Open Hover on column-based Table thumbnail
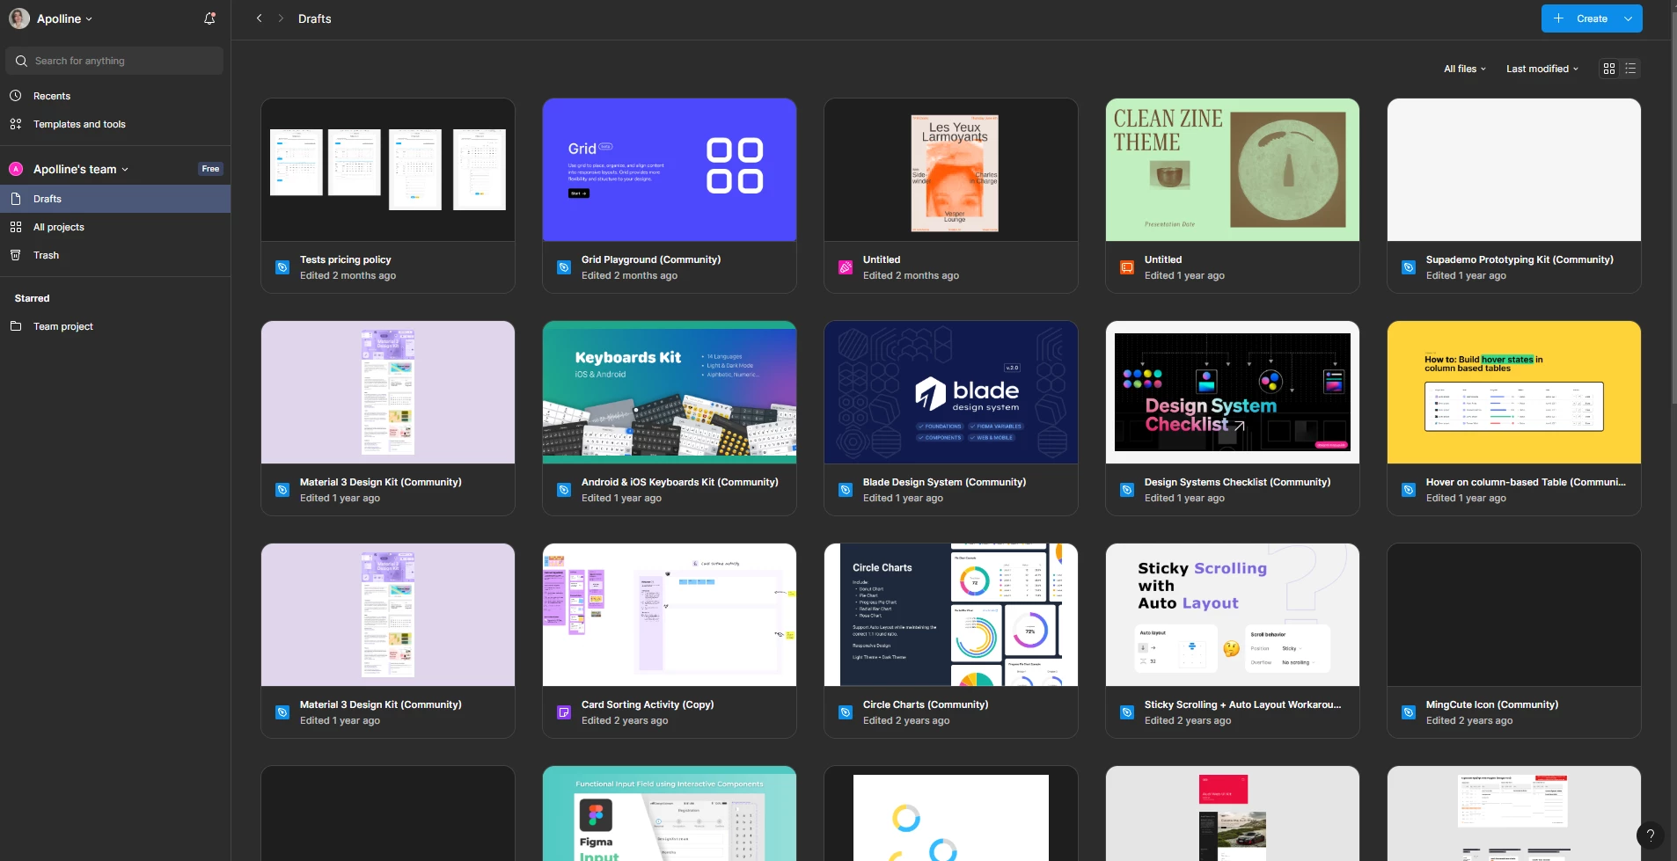This screenshot has height=861, width=1677. coord(1514,392)
